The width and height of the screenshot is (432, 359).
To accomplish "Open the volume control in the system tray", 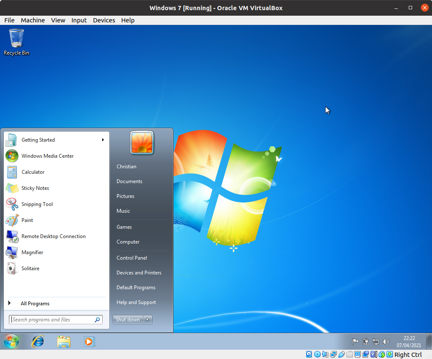I will 386,342.
